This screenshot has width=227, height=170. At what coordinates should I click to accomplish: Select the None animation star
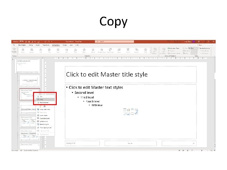23,50
